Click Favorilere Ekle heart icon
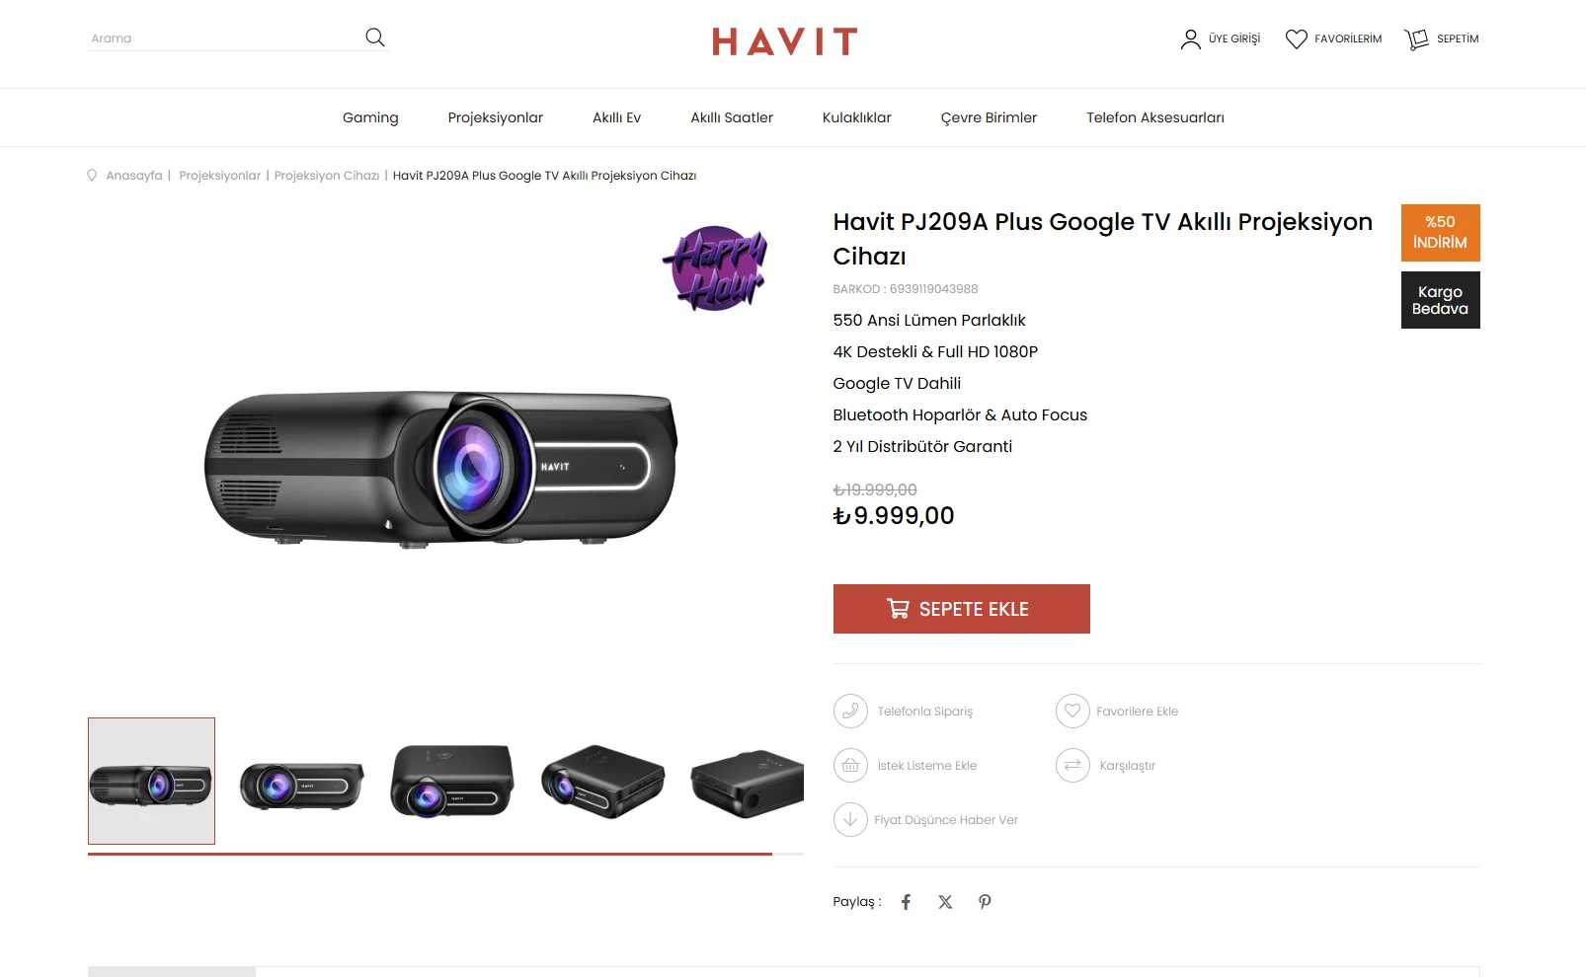 pyautogui.click(x=1072, y=711)
